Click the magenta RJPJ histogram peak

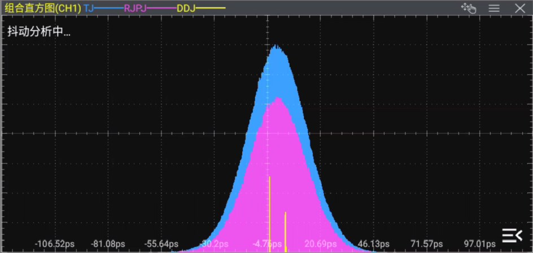pyautogui.click(x=278, y=100)
